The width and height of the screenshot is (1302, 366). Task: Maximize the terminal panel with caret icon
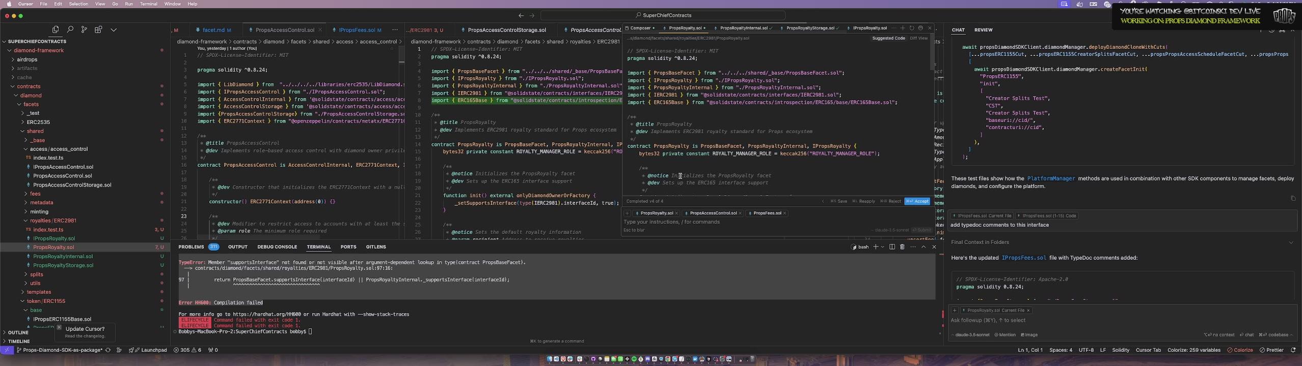tap(924, 247)
